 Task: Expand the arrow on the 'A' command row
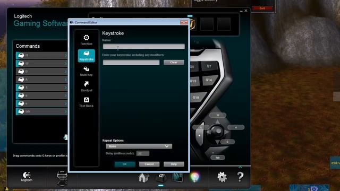point(65,80)
